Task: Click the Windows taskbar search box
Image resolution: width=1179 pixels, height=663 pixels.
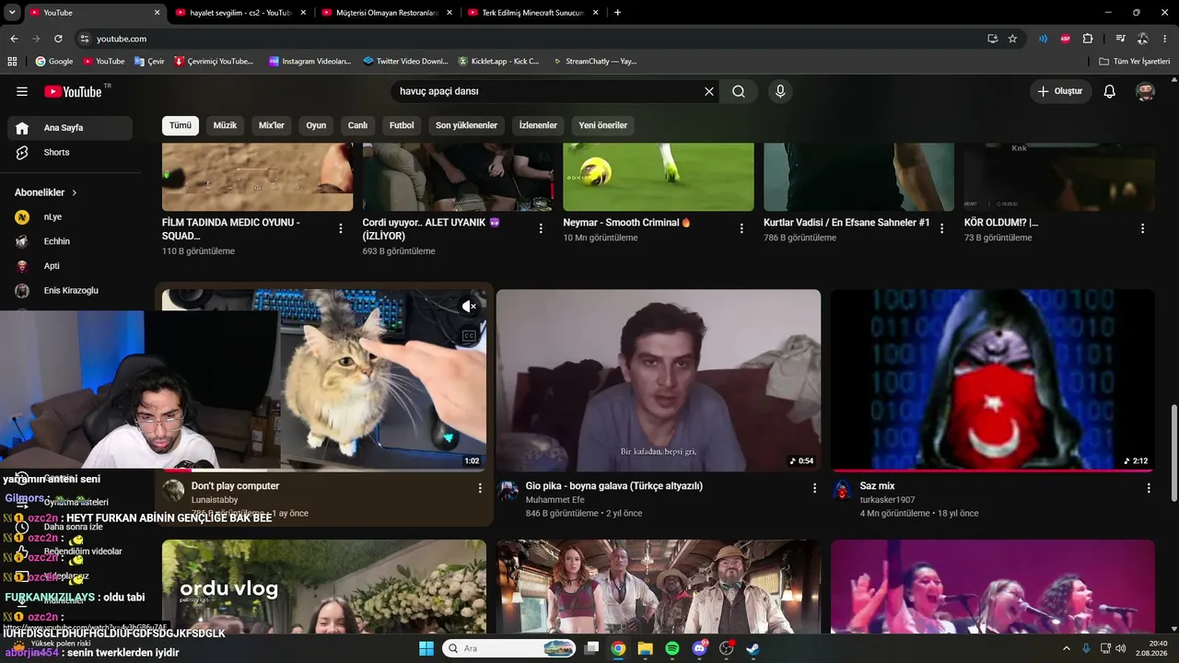Action: 509,648
